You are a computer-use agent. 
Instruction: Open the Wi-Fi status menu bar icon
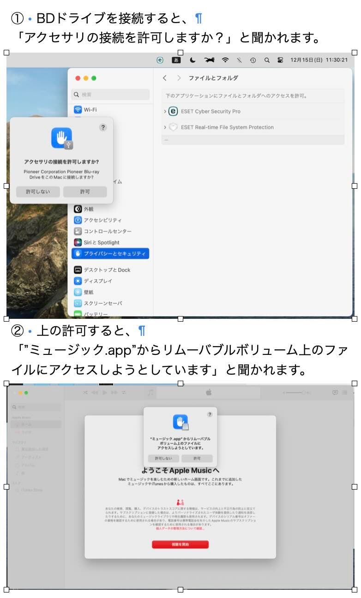225,60
